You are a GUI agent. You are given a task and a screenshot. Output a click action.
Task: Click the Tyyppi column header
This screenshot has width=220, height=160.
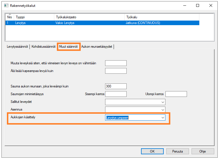pos(34,17)
